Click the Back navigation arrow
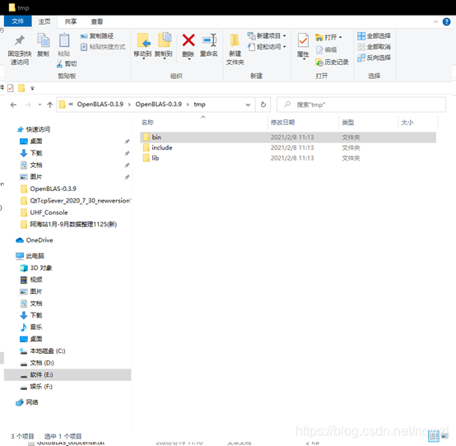The image size is (456, 446). [x=13, y=105]
